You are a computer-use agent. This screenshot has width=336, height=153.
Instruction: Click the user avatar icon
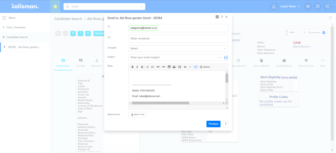click(x=274, y=6)
